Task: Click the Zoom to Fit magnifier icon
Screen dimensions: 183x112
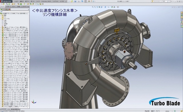Action: [x=93, y=7]
